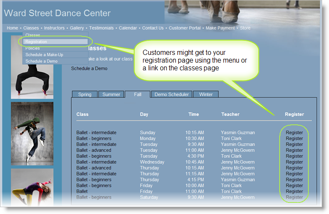This screenshot has height=214, width=329.
Task: Go to Home in navigation bar
Action: pos(12,28)
